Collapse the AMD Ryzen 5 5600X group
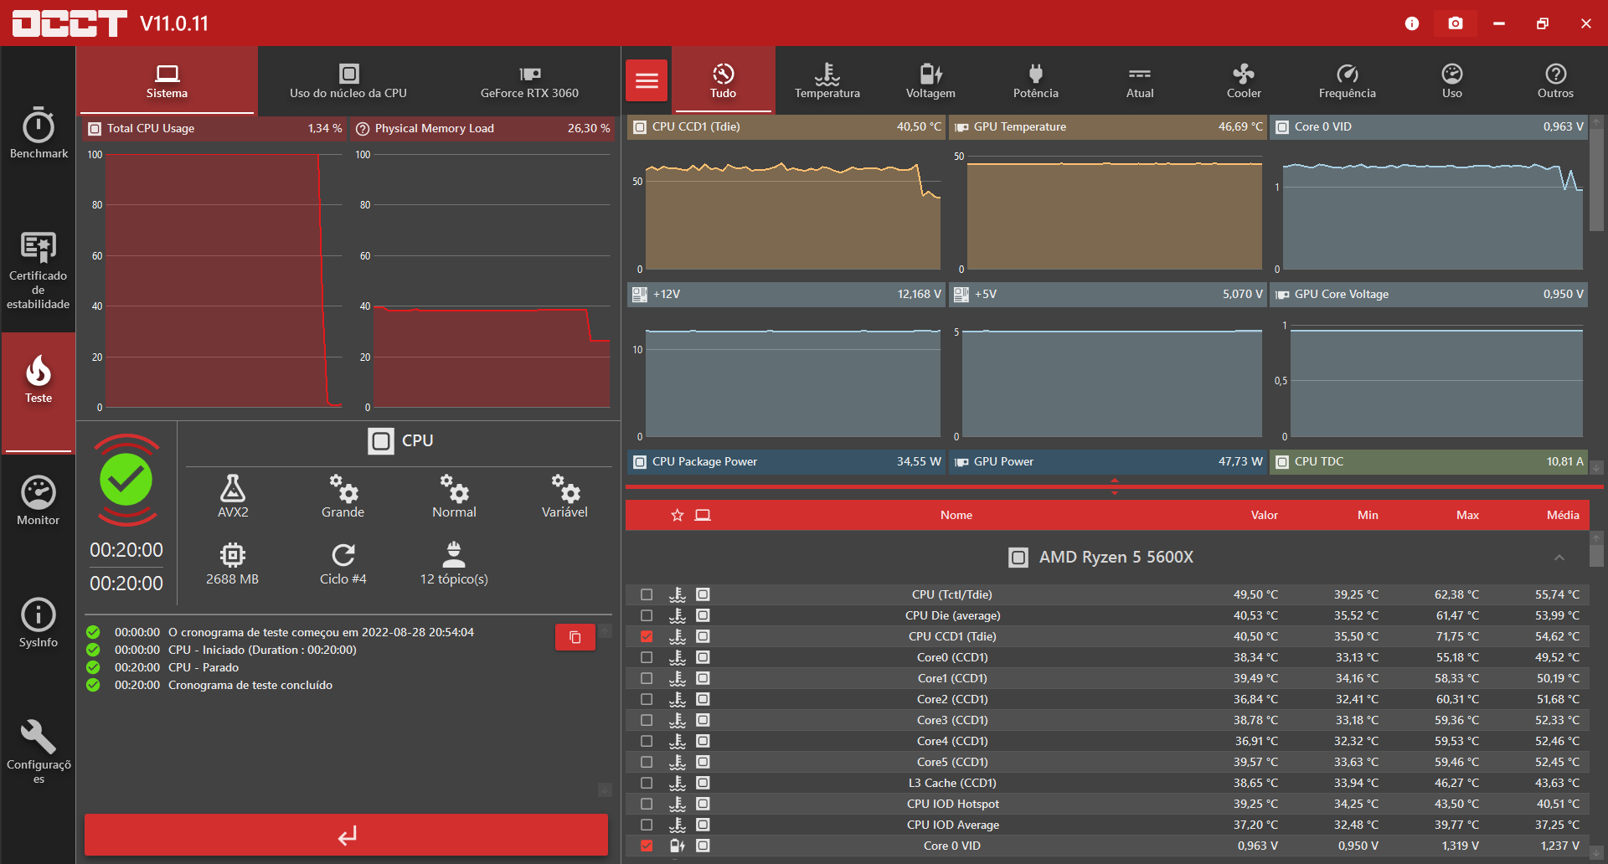 (1559, 558)
